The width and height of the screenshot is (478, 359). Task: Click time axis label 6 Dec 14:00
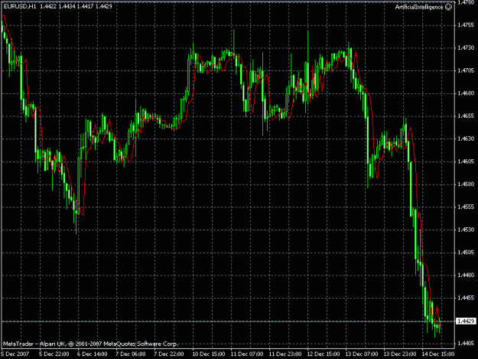[92, 354]
